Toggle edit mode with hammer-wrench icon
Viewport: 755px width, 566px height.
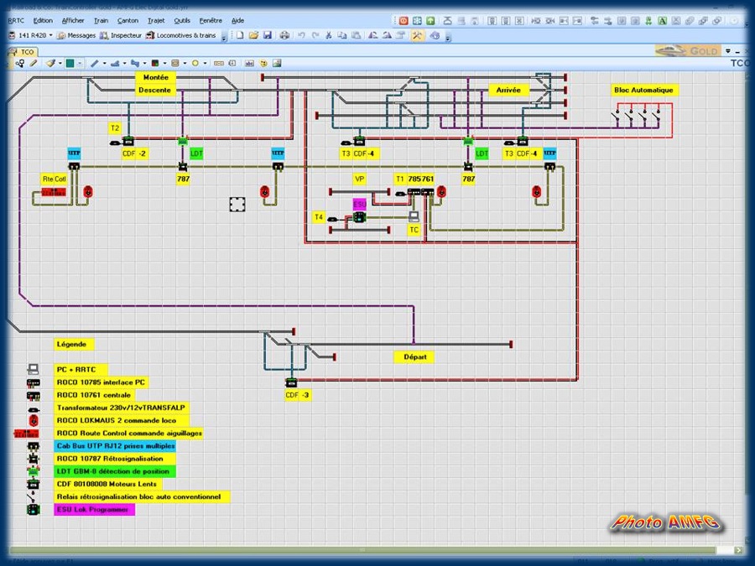[x=417, y=35]
